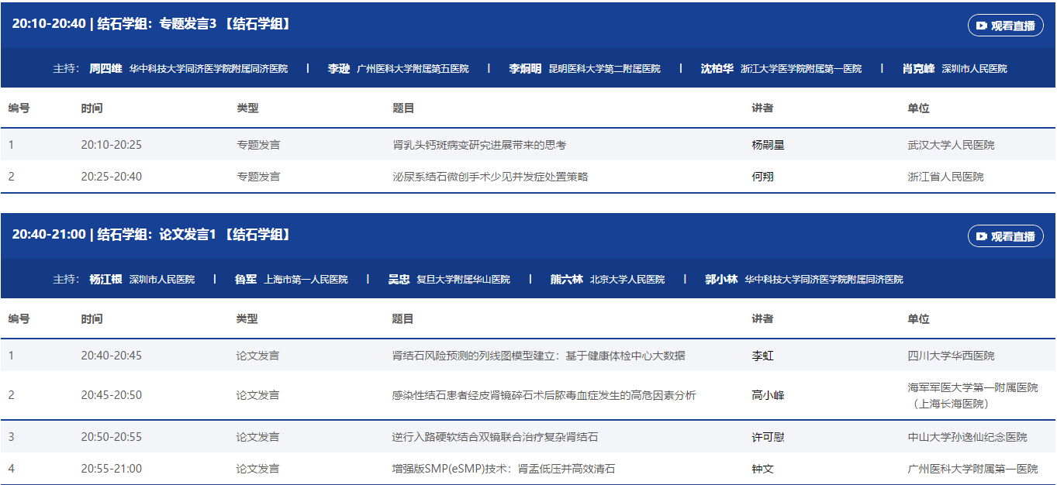Select the session header 结石学组：专题发言3
The width and height of the screenshot is (1057, 485).
tap(152, 24)
